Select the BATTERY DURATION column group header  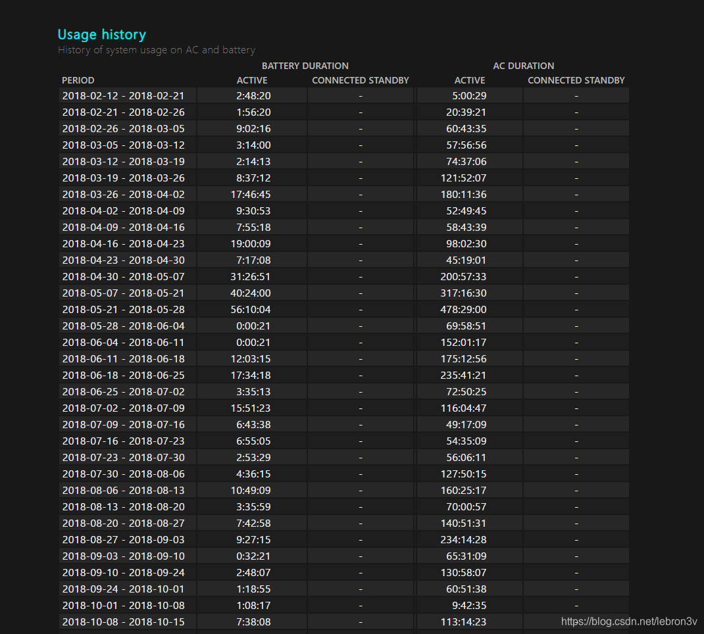click(305, 66)
